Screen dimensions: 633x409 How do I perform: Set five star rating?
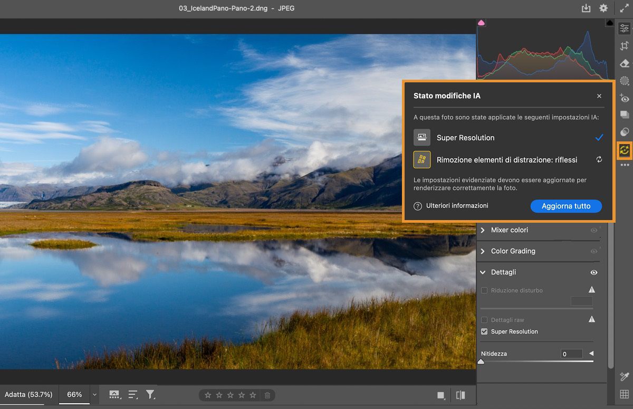(x=253, y=395)
